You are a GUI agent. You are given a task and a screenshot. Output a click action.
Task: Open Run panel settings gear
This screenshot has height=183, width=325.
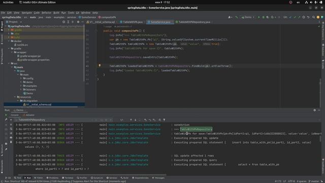pos(315,110)
